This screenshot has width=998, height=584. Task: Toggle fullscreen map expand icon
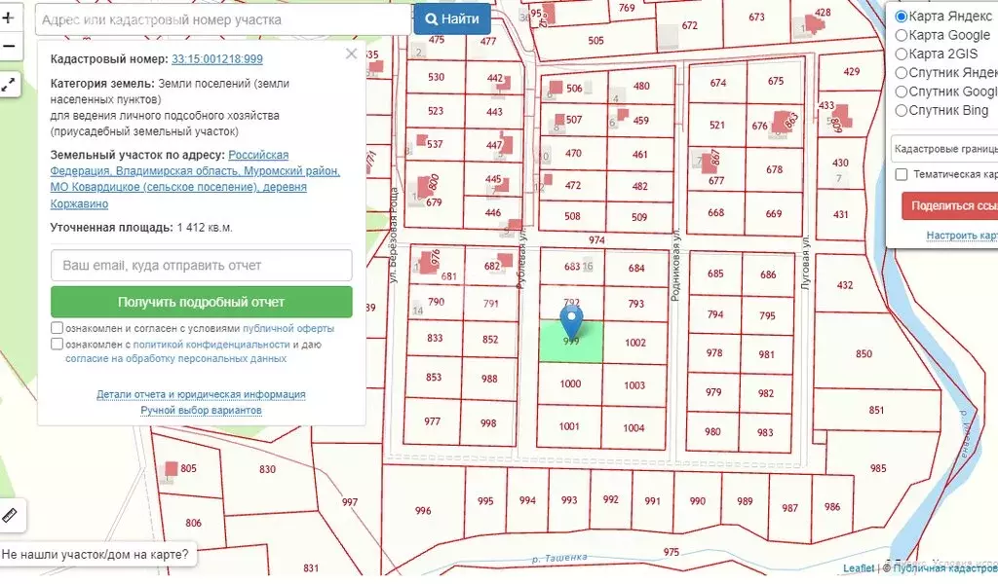coord(9,85)
